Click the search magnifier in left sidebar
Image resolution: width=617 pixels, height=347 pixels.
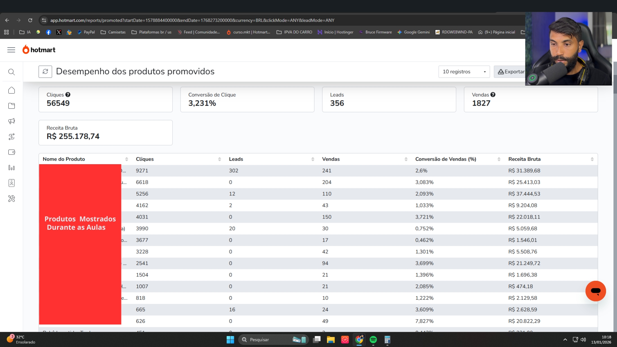coord(12,72)
